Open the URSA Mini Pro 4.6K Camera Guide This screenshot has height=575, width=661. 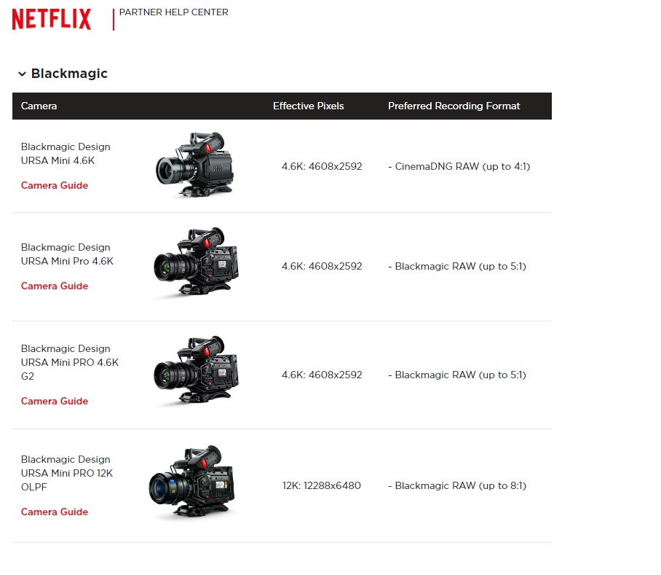54,286
